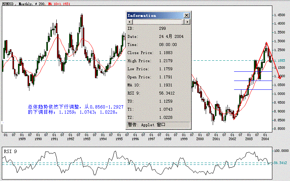The height and width of the screenshot is (181, 290).
Task: Click the red MA 10=1.1931 label
Action: coord(59,4)
